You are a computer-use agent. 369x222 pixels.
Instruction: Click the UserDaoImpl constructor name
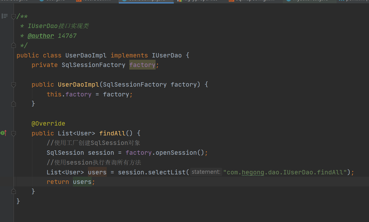click(78, 85)
